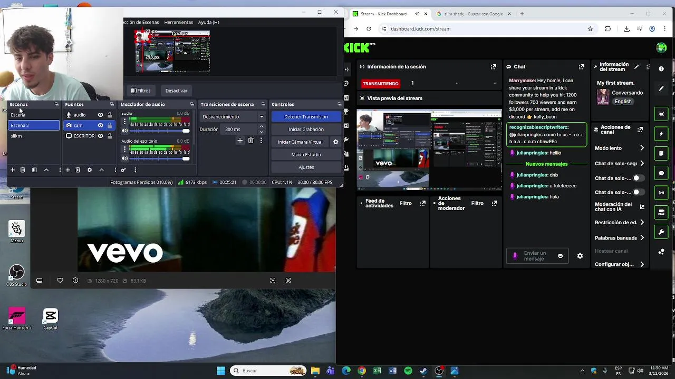675x379 pixels.
Task: Click the wrench icon in Kick's right sidebar
Action: 661,232
